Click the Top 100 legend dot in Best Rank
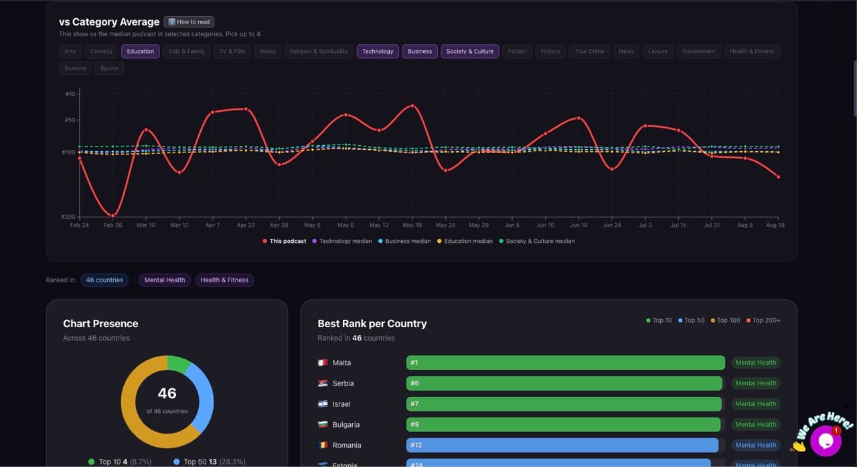857x467 pixels. [713, 320]
